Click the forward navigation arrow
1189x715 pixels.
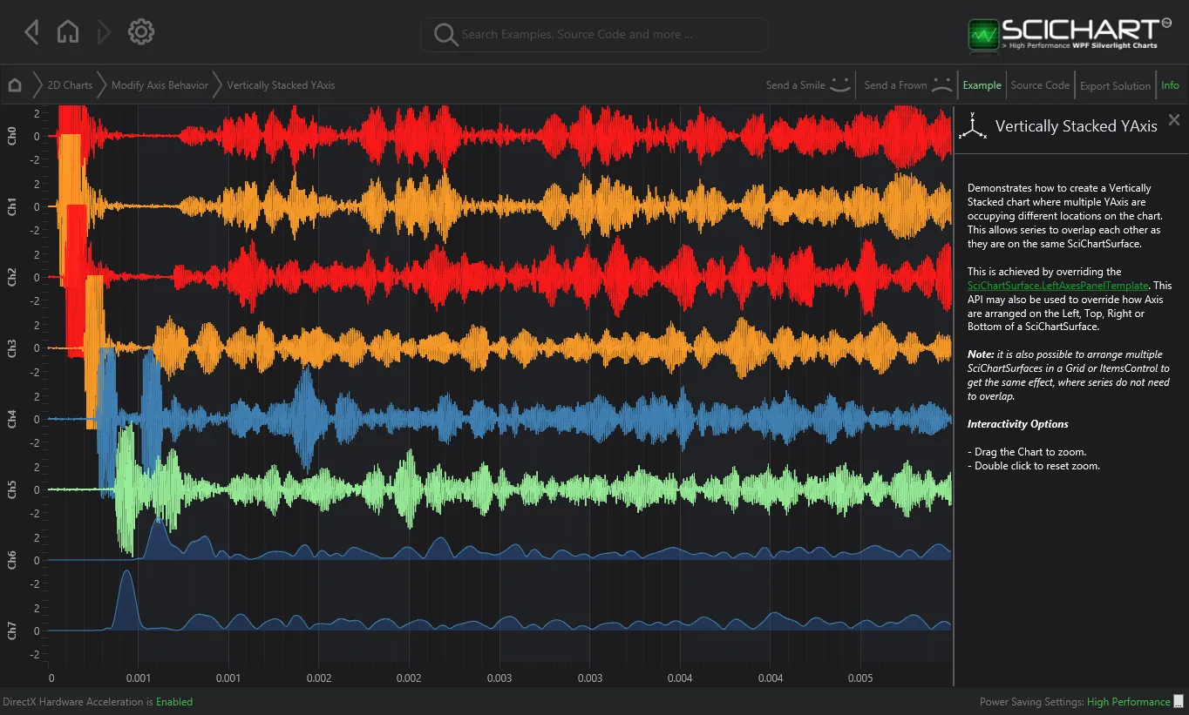(104, 33)
